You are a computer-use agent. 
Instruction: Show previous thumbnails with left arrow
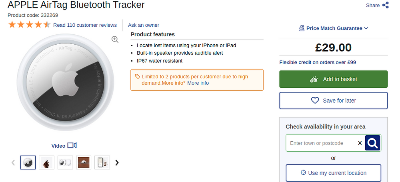click(13, 162)
